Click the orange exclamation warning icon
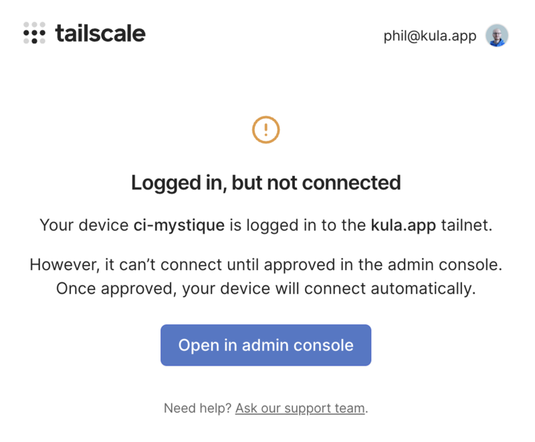 265,129
